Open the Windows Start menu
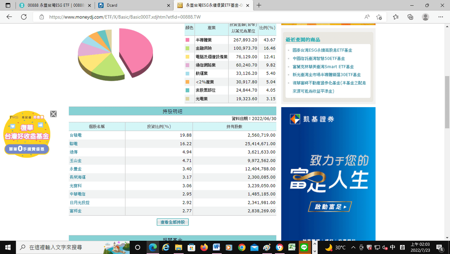450x254 pixels. (x=8, y=247)
